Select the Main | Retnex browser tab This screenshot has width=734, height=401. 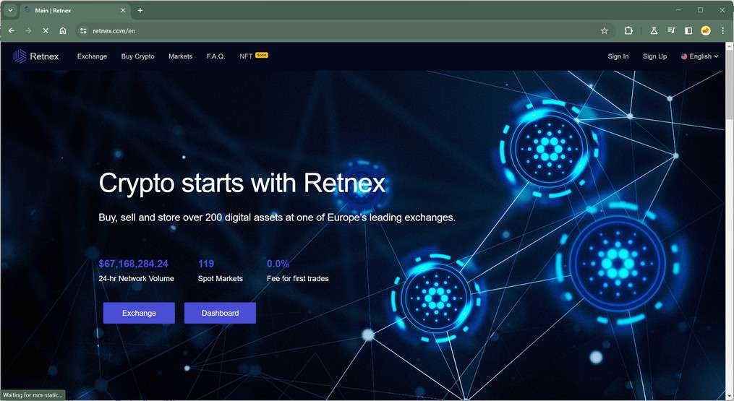(x=75, y=10)
